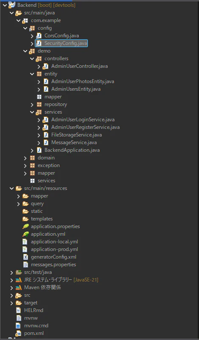This screenshot has width=199, height=340.
Task: Collapse the controllers package node
Action: click(32, 59)
